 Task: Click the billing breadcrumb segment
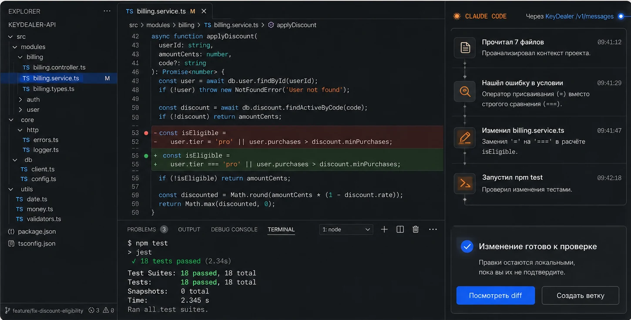pyautogui.click(x=186, y=25)
